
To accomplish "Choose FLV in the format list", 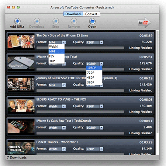I will pos(56,56).
